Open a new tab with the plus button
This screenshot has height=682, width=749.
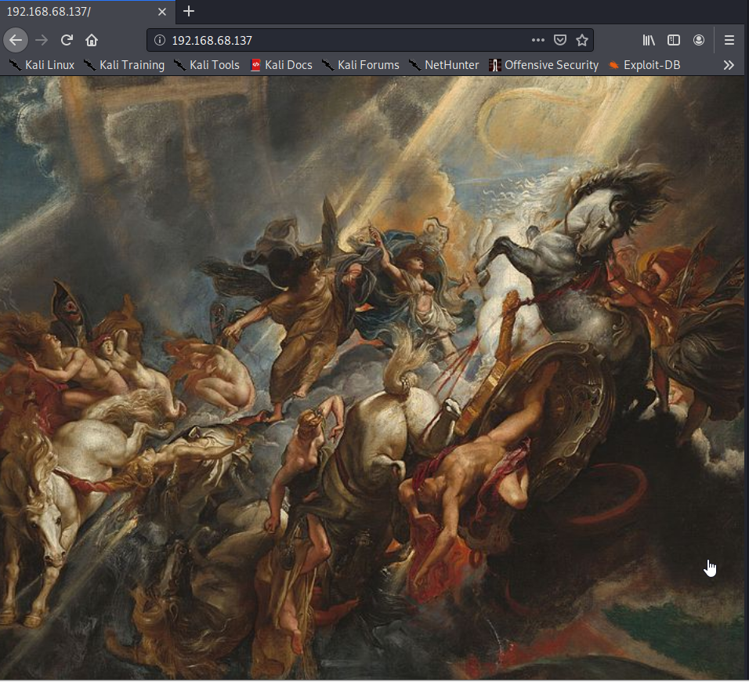click(188, 12)
